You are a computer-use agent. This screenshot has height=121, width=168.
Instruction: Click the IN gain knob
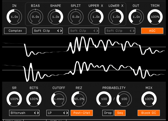coord(14,17)
